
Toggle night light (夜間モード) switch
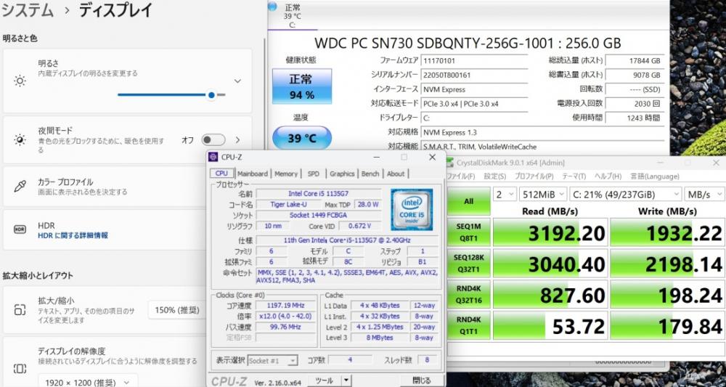213,140
